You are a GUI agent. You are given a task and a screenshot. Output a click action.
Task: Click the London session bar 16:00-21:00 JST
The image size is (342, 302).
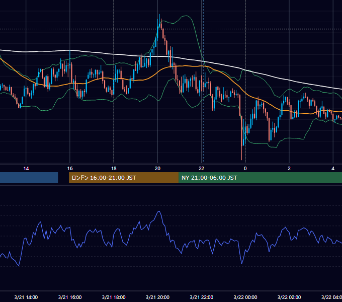(124, 178)
